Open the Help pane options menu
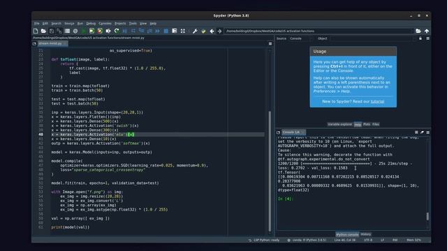The height and width of the screenshot is (251, 447). click(x=428, y=38)
